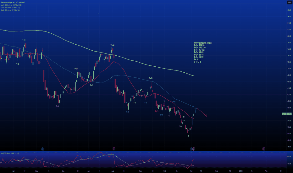The height and width of the screenshot is (173, 293).
Task: Select the PayPal Holdings symbol title
Action: pyautogui.click(x=13, y=3)
